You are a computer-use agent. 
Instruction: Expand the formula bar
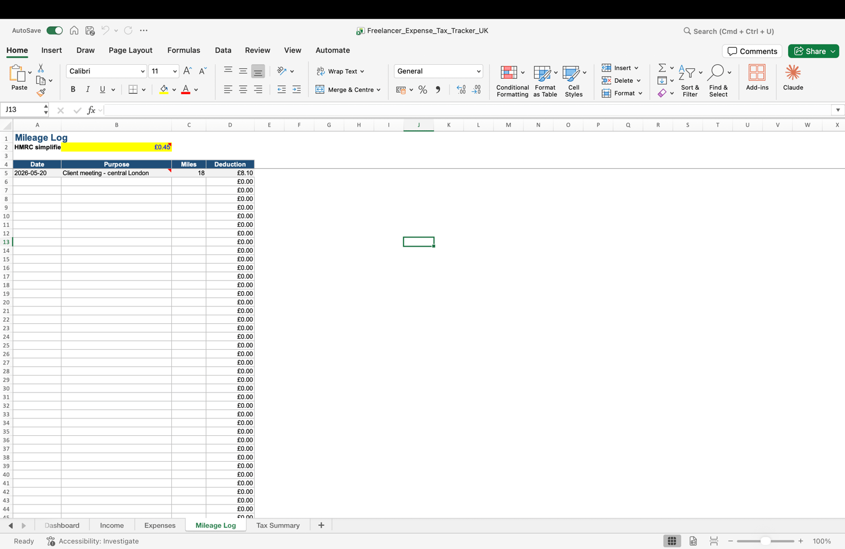838,110
